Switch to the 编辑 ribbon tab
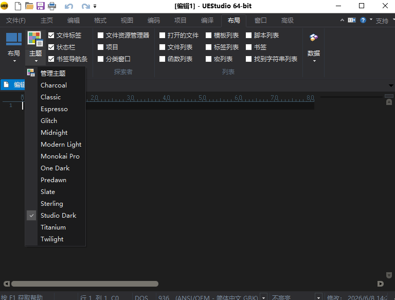The image size is (395, 300). 74,21
